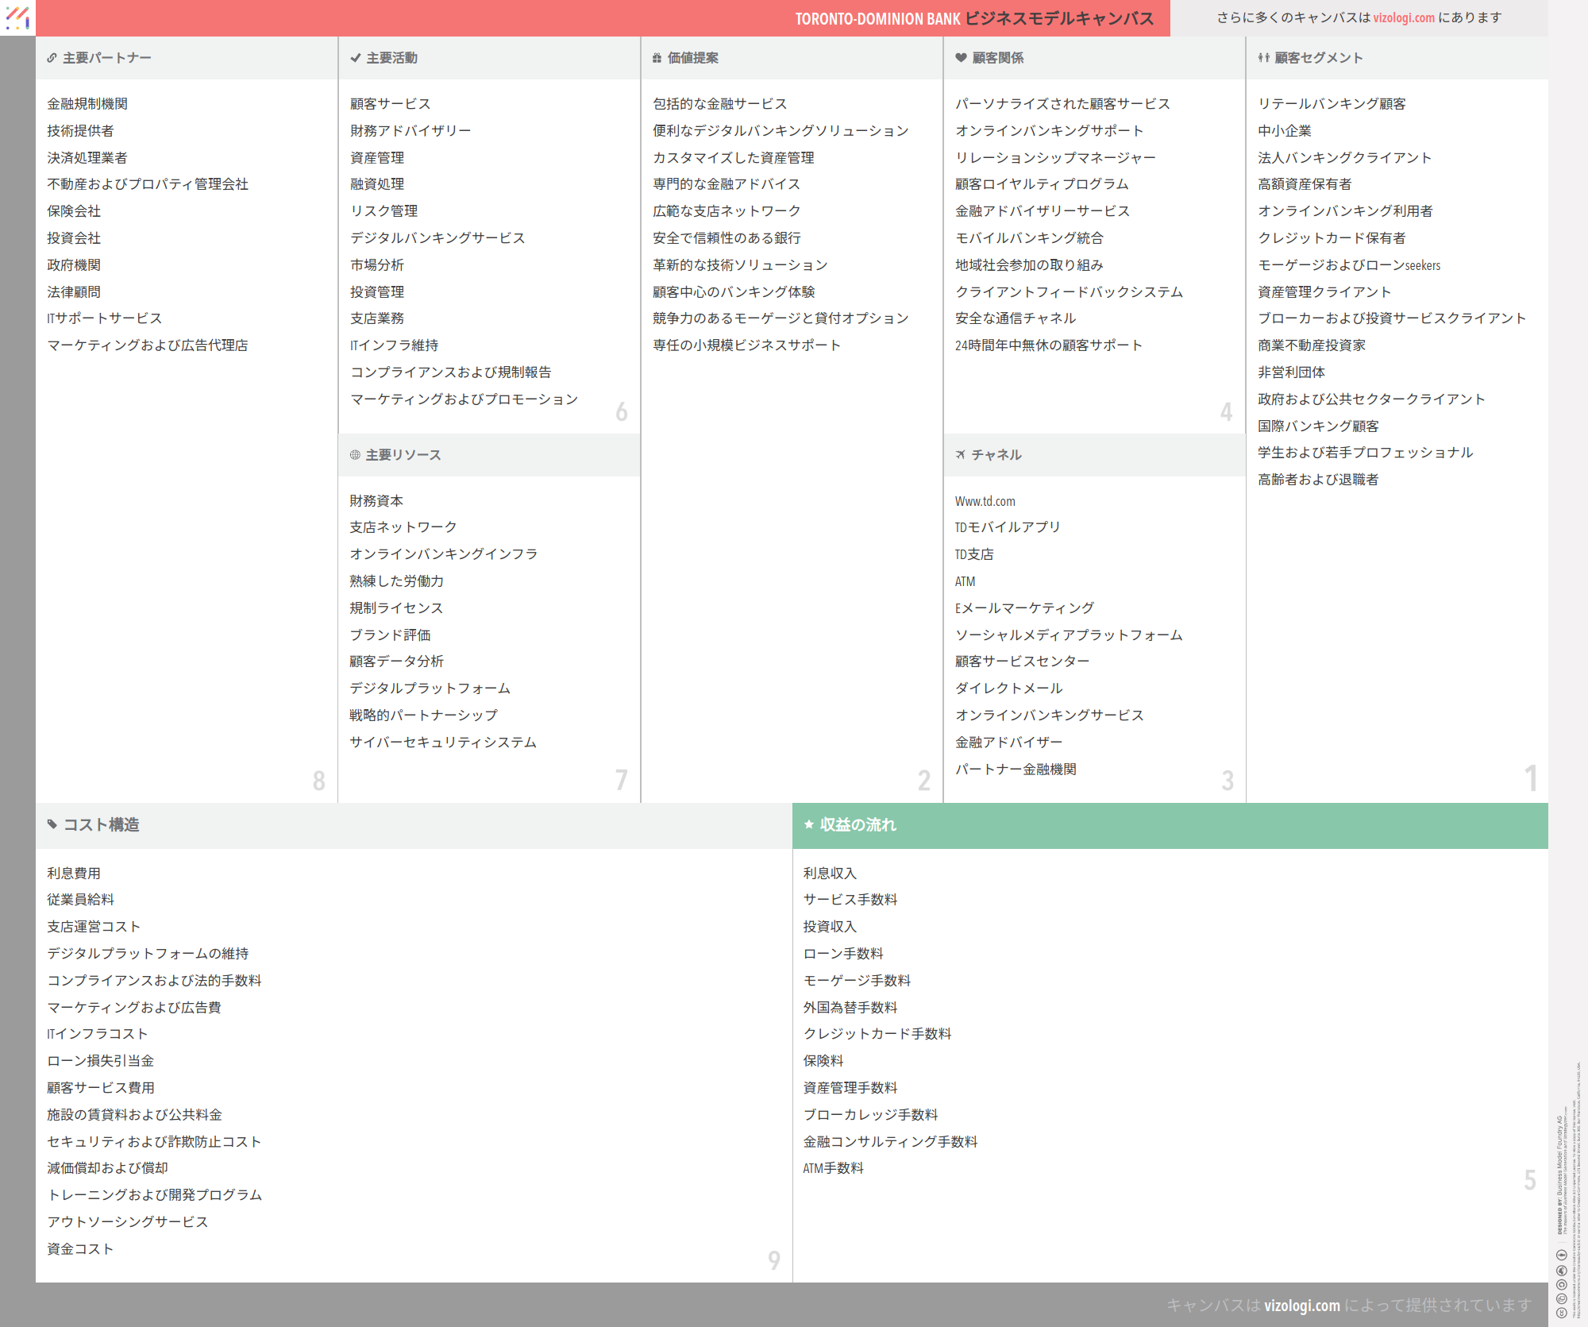Screen dimensions: 1588x1327
Task: Click the Creative Commons license icon
Action: coord(1561,1313)
